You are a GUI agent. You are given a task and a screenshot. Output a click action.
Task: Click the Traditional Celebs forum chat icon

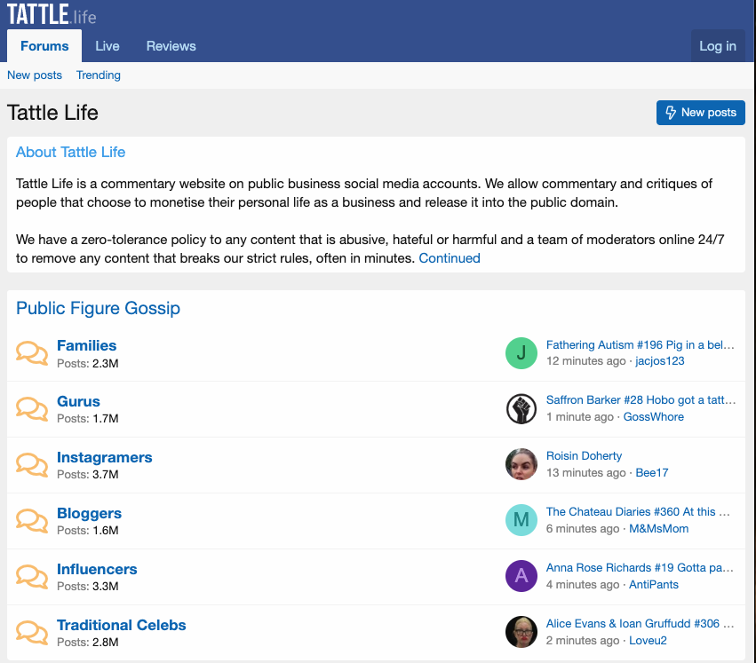click(x=32, y=633)
